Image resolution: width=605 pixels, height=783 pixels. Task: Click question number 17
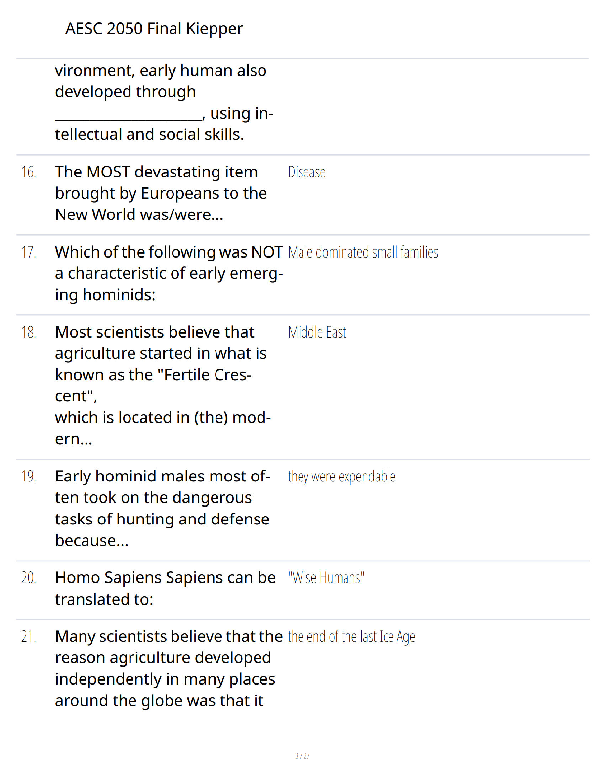click(x=29, y=252)
